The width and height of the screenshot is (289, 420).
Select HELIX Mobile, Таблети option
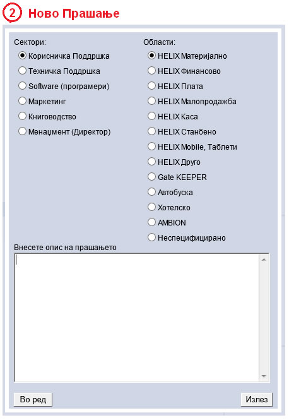(x=151, y=147)
